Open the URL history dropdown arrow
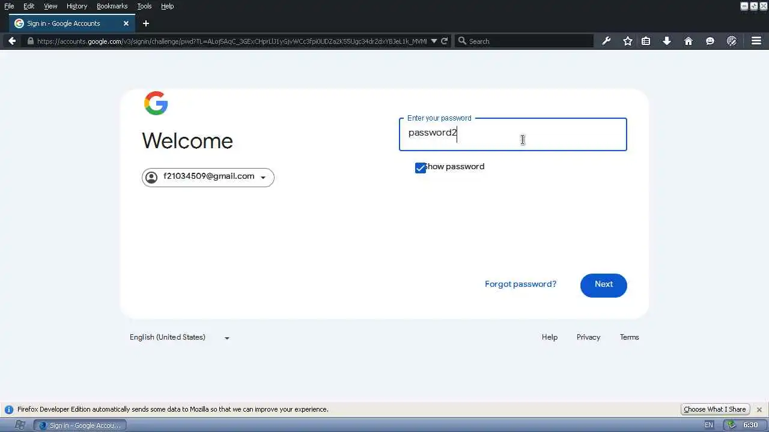Viewport: 769px width, 432px height. [434, 41]
